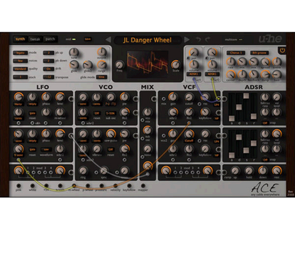Viewport: 295px width, 266px height.
Task: Open the Chorus 1 effect selector
Action: coord(235,53)
